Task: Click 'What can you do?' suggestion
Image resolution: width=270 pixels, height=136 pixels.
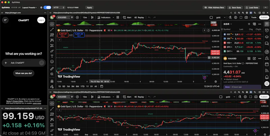Action: pyautogui.click(x=24, y=73)
